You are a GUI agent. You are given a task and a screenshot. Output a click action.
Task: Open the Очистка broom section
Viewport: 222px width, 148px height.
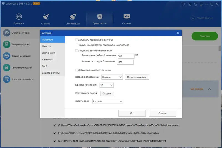click(x=46, y=19)
